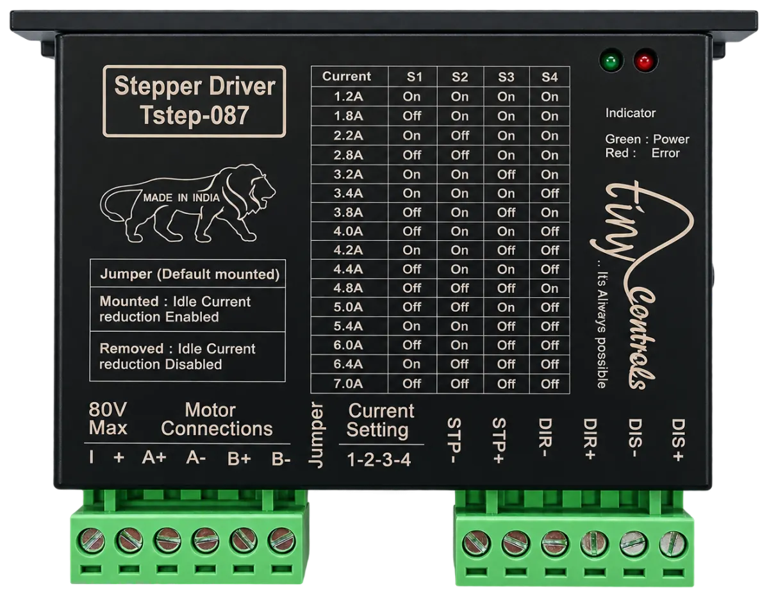Select the 2.8A current row label
Image resolution: width=769 pixels, height=597 pixels.
pos(349,155)
